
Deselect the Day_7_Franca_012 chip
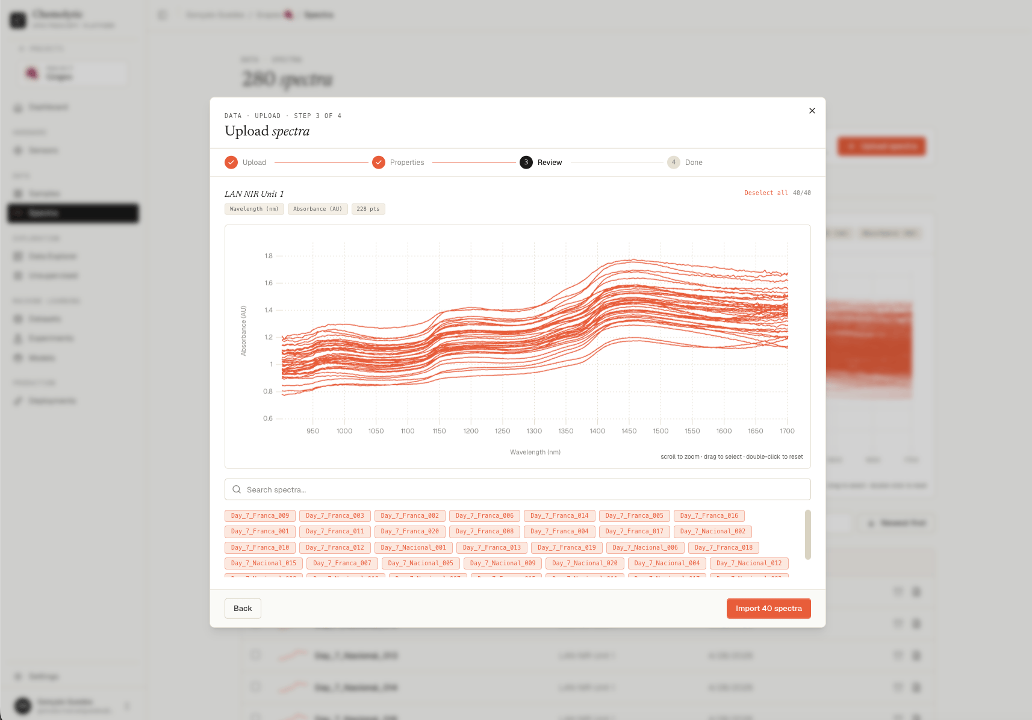(x=335, y=548)
